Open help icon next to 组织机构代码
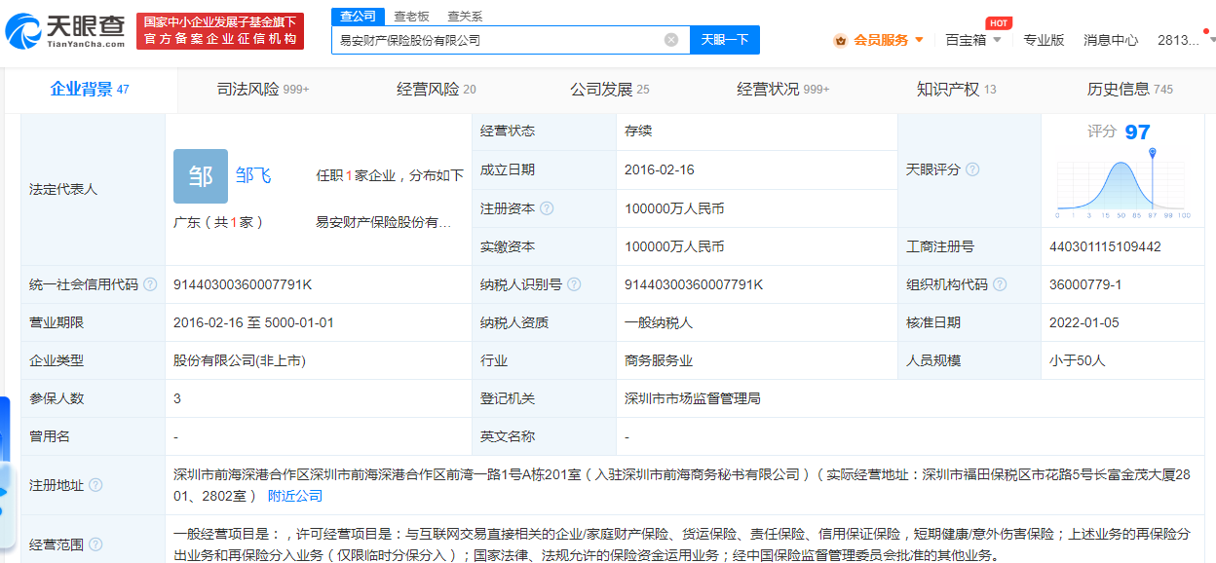Image resolution: width=1216 pixels, height=563 pixels. (1000, 284)
